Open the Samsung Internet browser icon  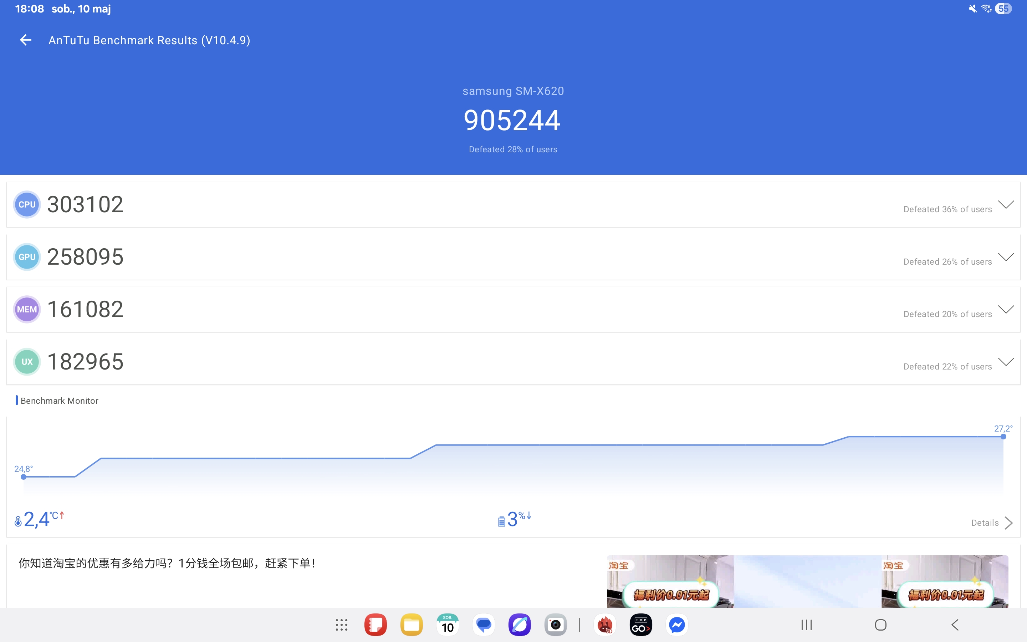[x=520, y=625]
